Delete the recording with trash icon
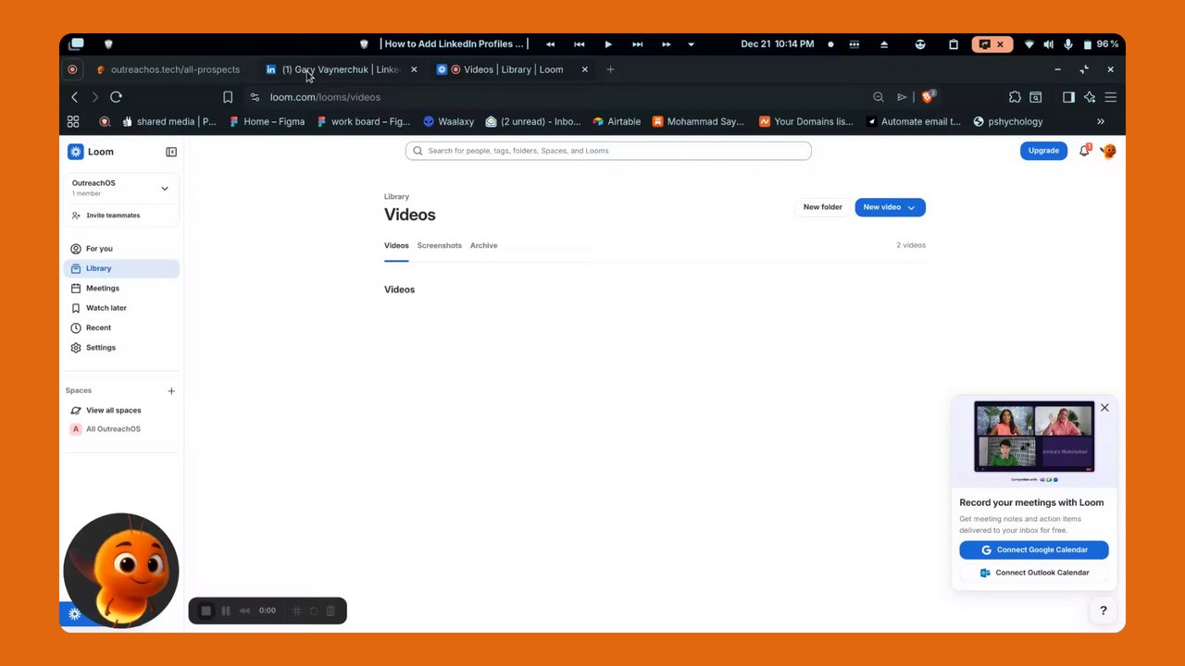Image resolution: width=1185 pixels, height=666 pixels. tap(331, 610)
